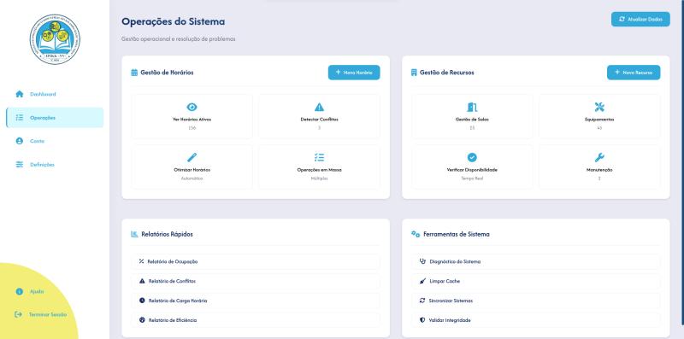The image size is (684, 339).
Task: Click the warning triangle for Detectar Conflitos
Action: coord(319,108)
